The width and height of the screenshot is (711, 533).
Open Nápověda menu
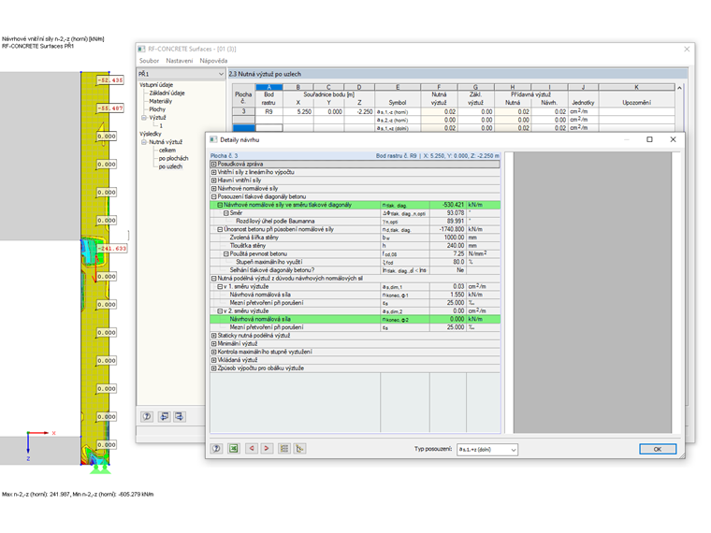tap(213, 61)
